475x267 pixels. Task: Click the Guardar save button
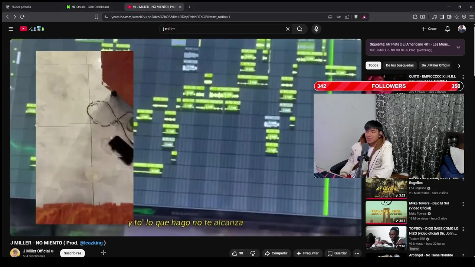(337, 253)
